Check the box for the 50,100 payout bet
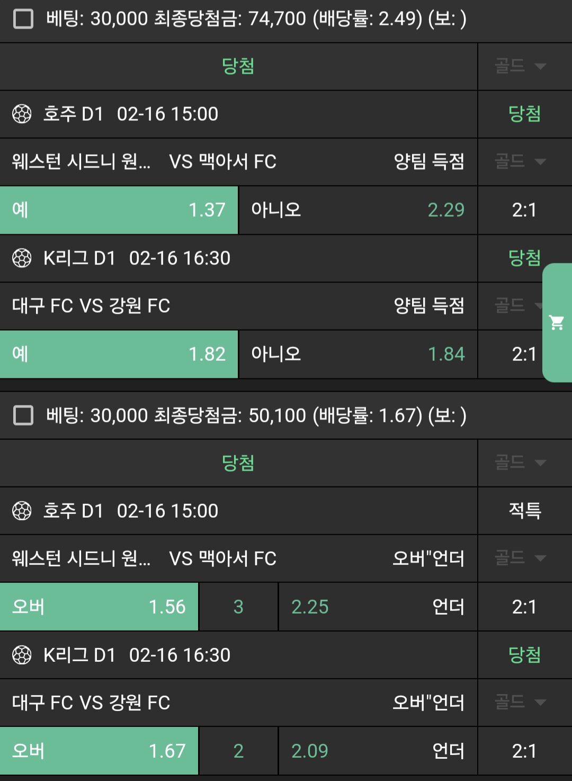Image resolution: width=572 pixels, height=781 pixels. click(23, 415)
